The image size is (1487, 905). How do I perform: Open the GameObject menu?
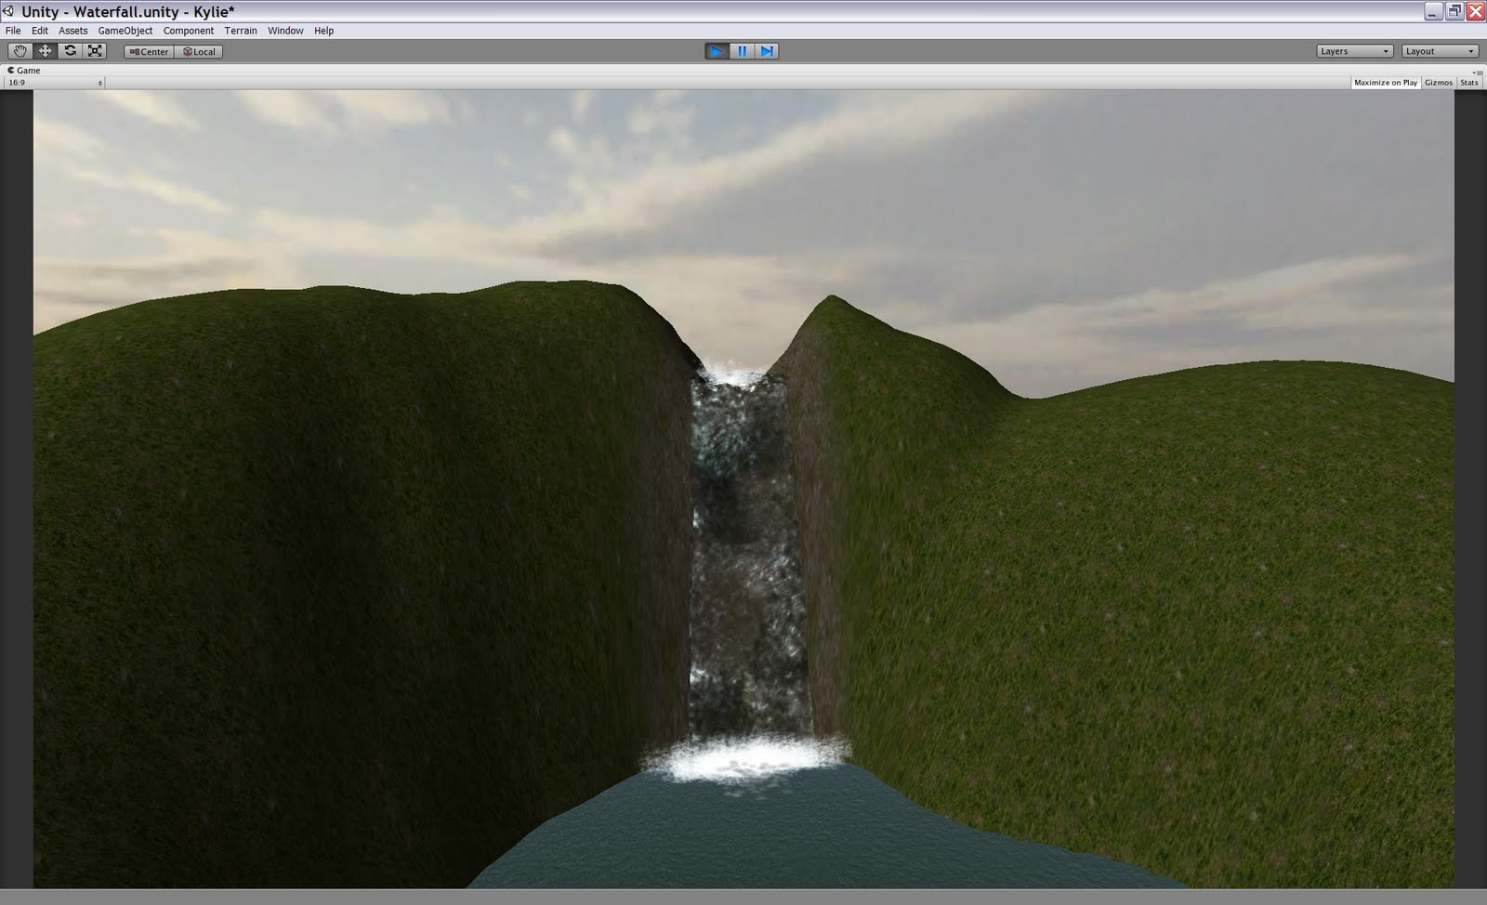[x=125, y=31]
